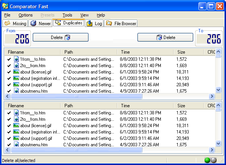Uncheck 2to__from.htm in the top list

point(9,66)
